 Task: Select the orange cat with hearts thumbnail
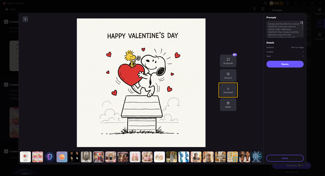[111, 157]
